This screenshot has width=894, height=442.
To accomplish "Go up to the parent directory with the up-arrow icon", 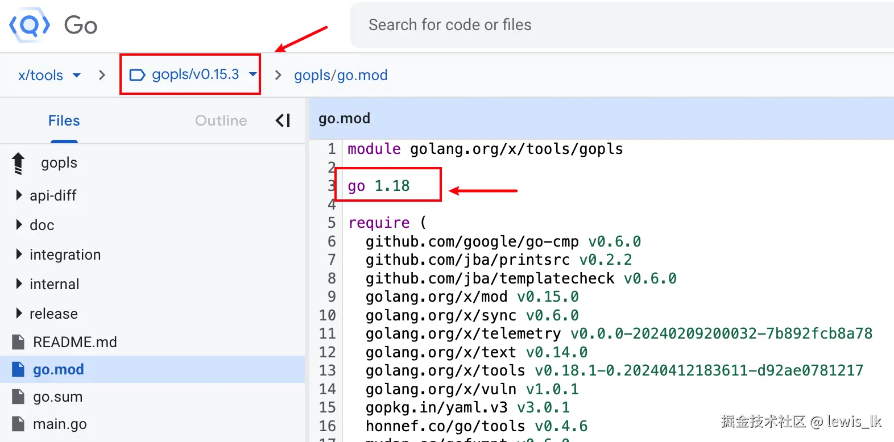I will pyautogui.click(x=18, y=163).
